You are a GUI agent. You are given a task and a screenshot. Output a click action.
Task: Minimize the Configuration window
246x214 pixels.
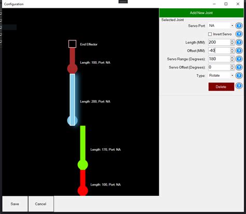coord(214,4)
